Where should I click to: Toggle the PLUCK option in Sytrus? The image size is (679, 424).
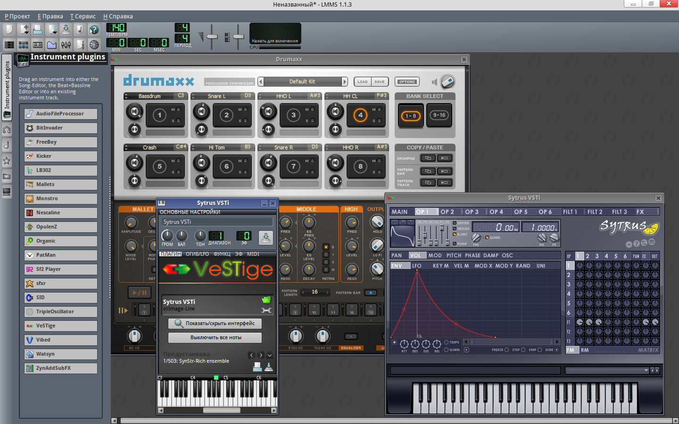point(455,244)
